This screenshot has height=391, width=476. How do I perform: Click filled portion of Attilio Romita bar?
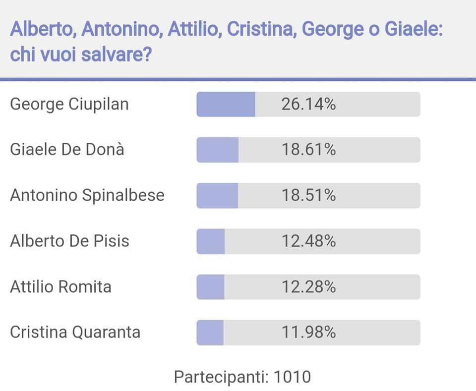(x=210, y=287)
